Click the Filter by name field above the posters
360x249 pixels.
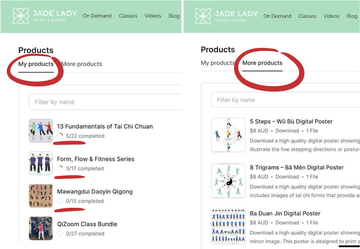click(x=285, y=100)
